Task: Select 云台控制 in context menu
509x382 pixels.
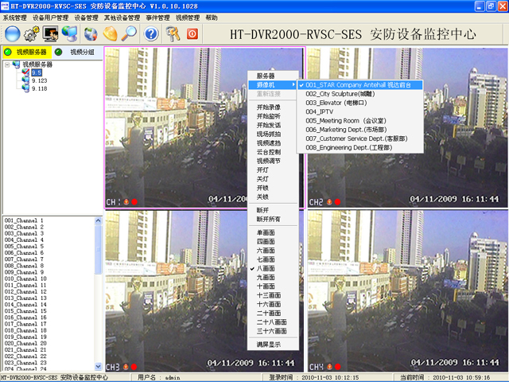Action: (273, 152)
